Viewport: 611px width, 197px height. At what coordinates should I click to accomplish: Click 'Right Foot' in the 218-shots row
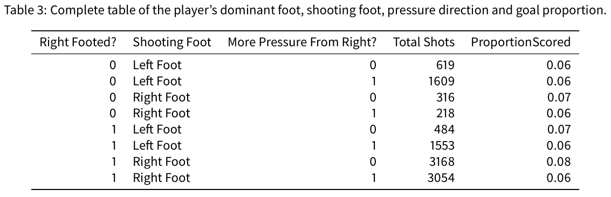162,114
